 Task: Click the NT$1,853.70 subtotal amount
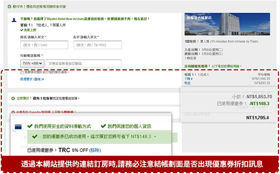point(259,97)
